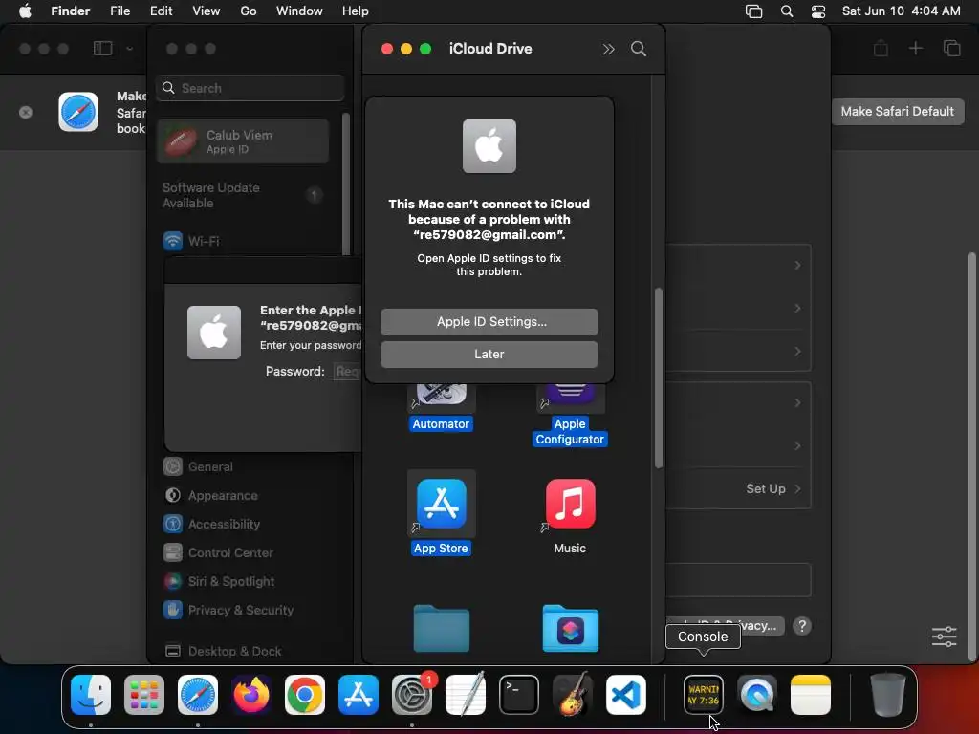The height and width of the screenshot is (734, 979).
Task: Click Safari tab overview button
Action: 951,49
